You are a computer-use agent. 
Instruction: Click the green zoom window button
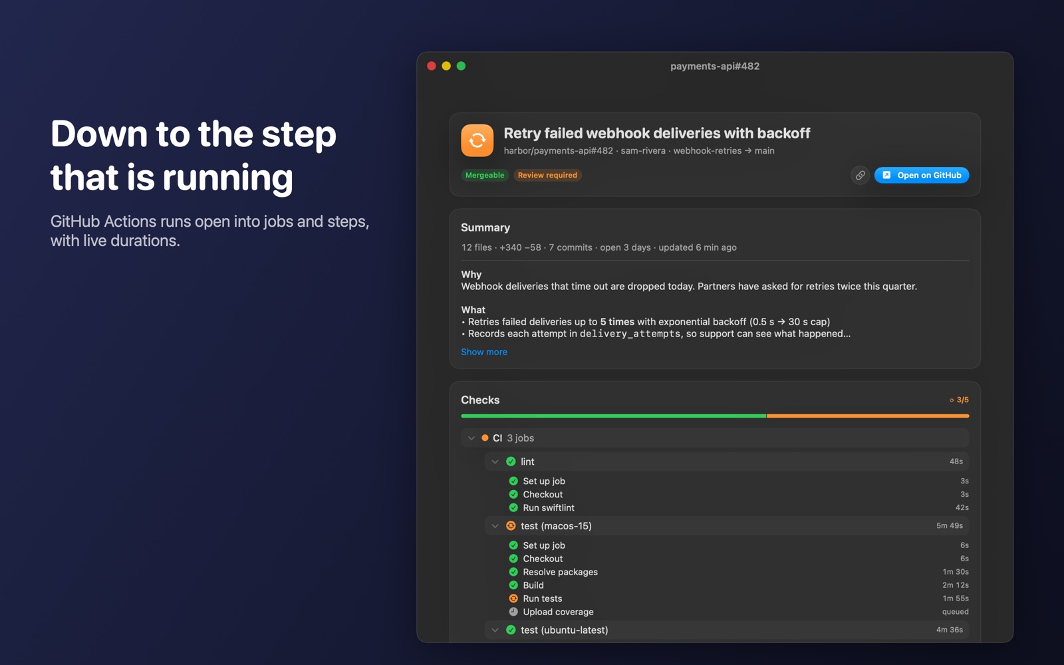click(461, 66)
